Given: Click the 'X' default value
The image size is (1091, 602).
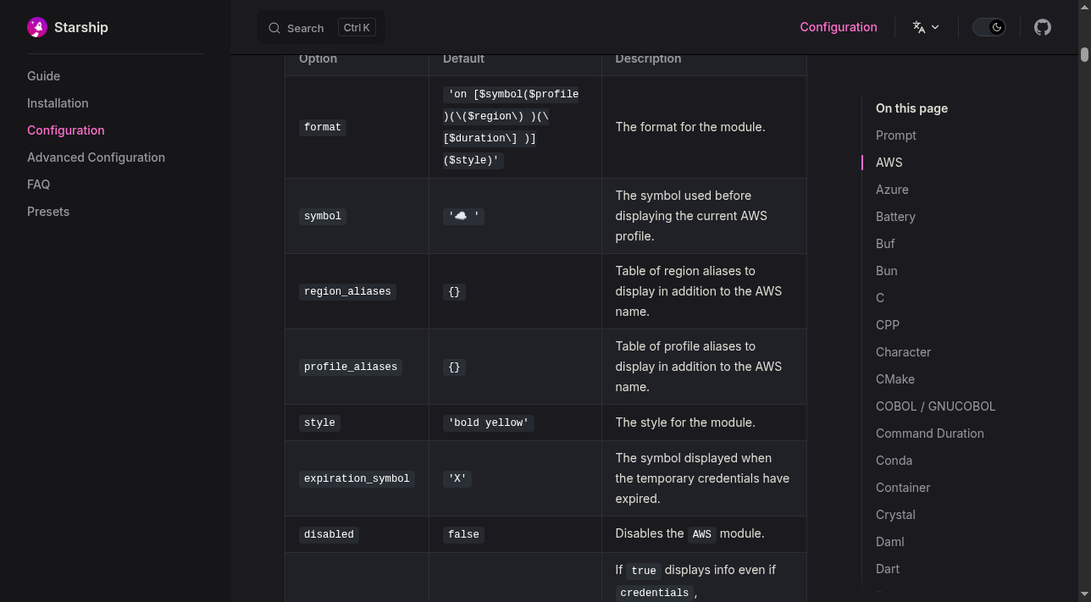Looking at the screenshot, I should [x=457, y=478].
